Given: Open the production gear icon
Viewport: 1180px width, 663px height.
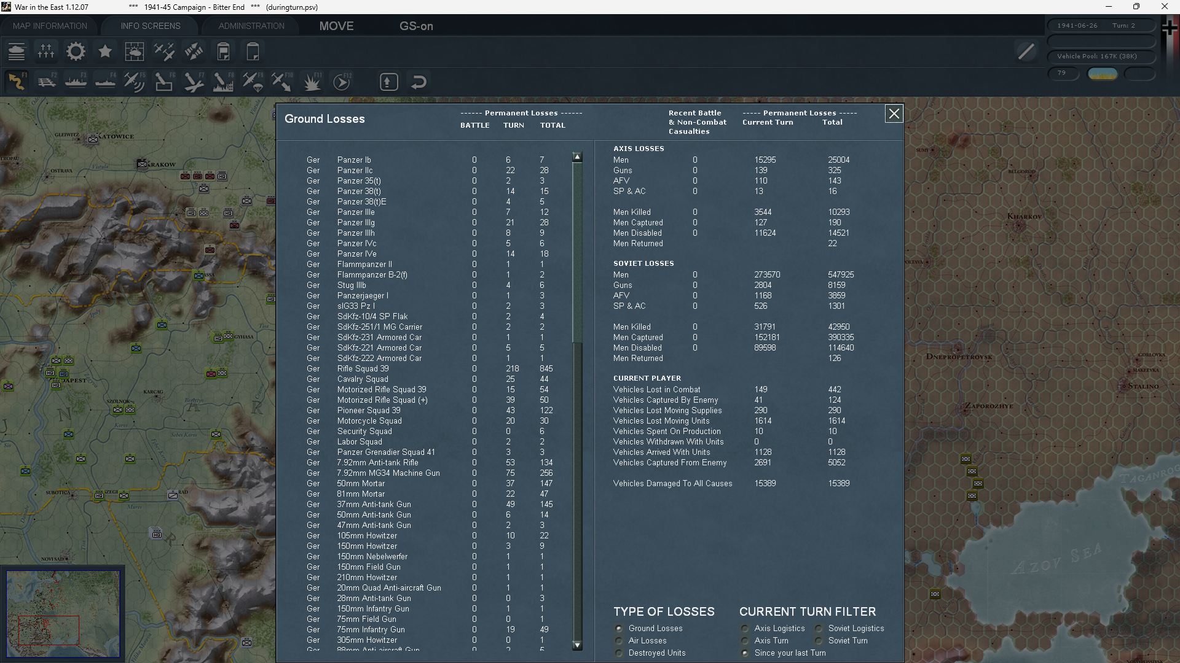Looking at the screenshot, I should (x=76, y=52).
